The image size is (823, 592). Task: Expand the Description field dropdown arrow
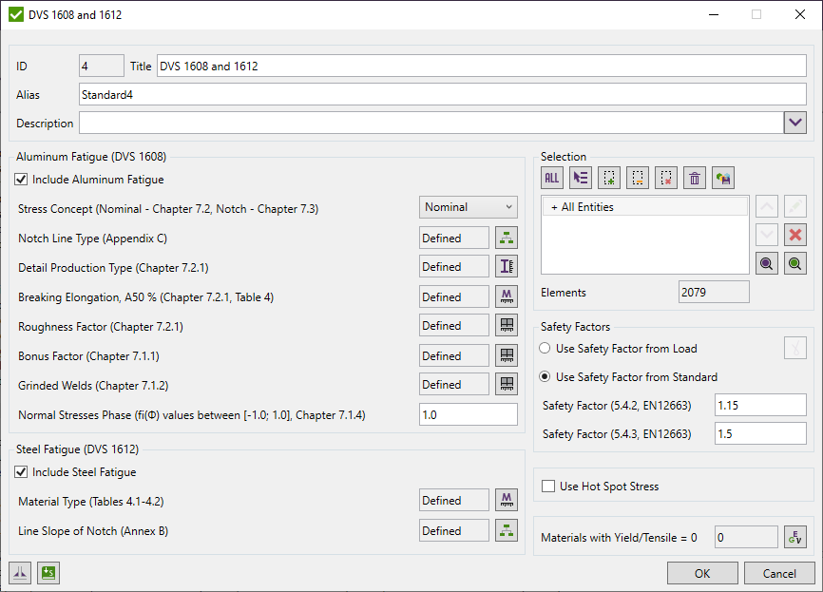pyautogui.click(x=795, y=122)
